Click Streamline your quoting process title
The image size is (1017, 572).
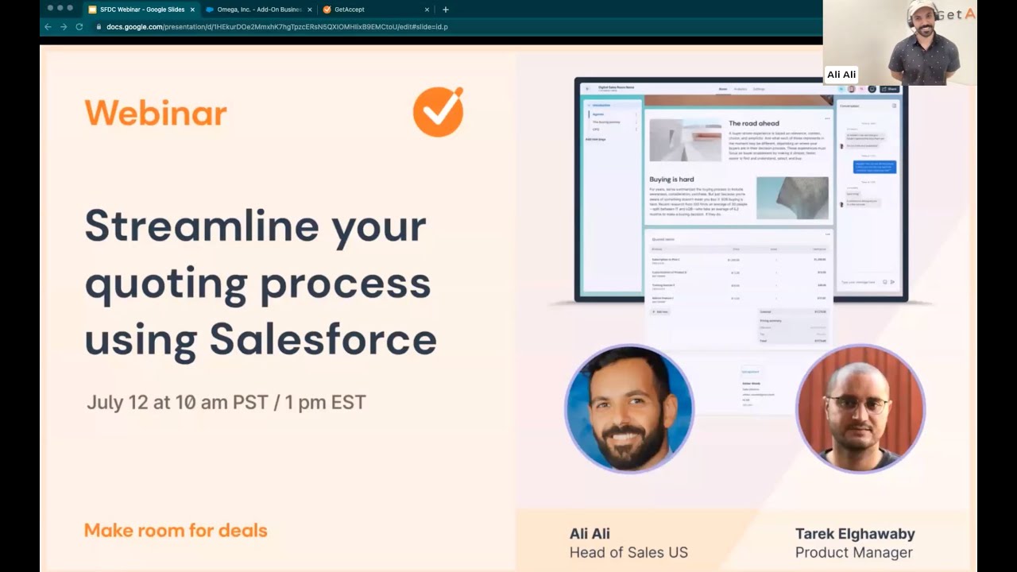tap(261, 283)
